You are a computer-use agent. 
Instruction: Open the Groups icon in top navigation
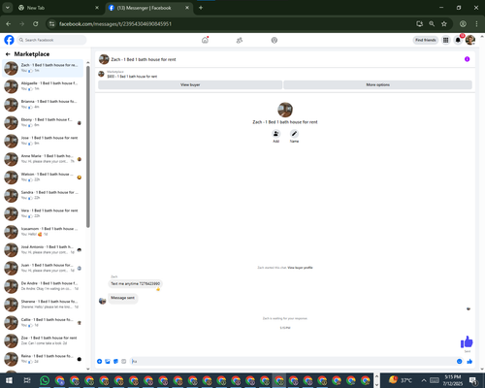click(x=275, y=40)
